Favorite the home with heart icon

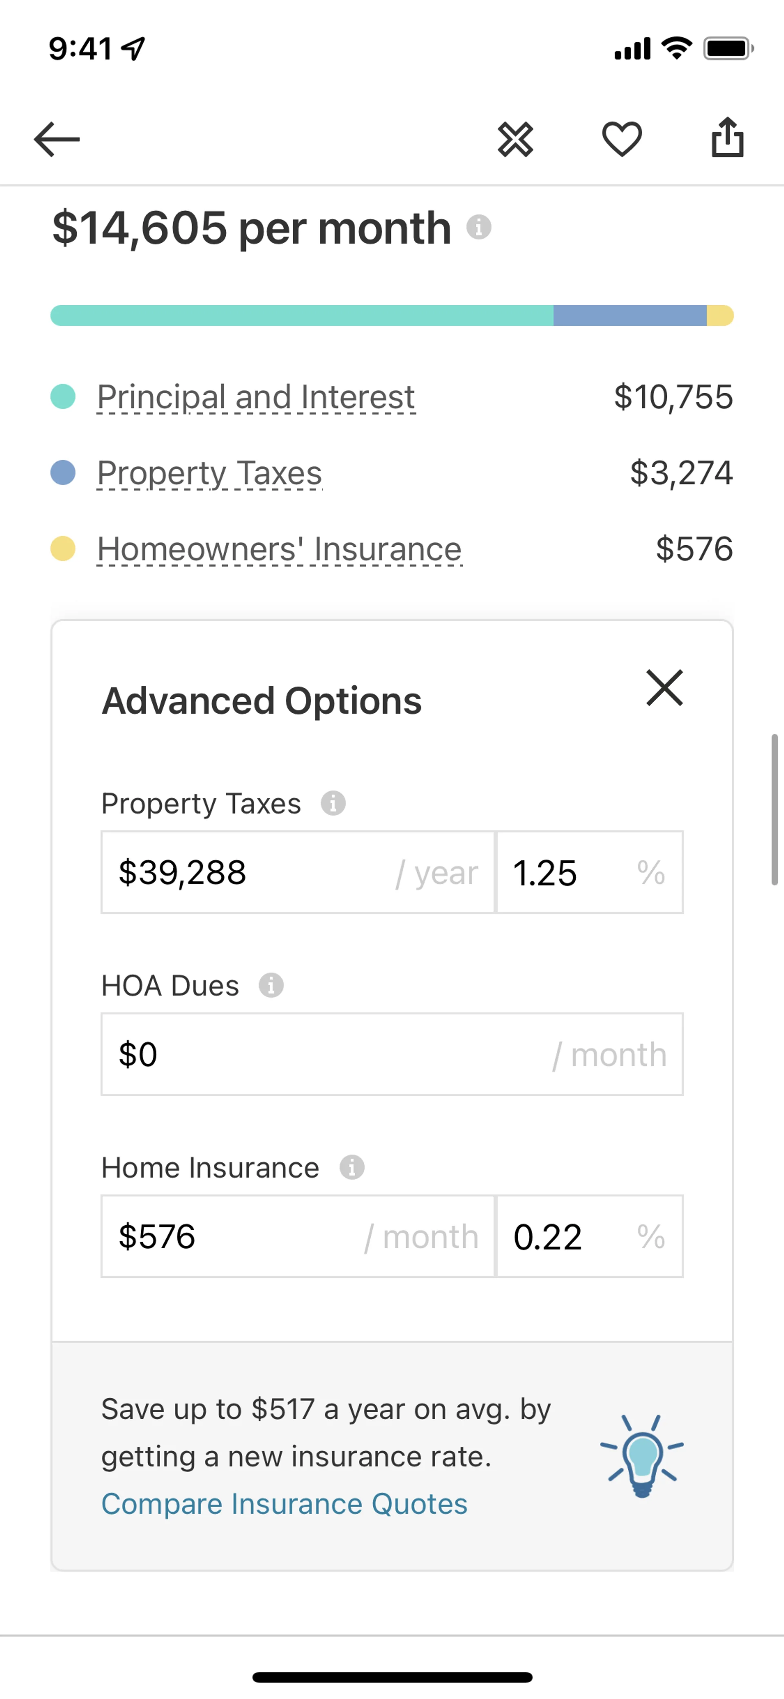pyautogui.click(x=621, y=139)
